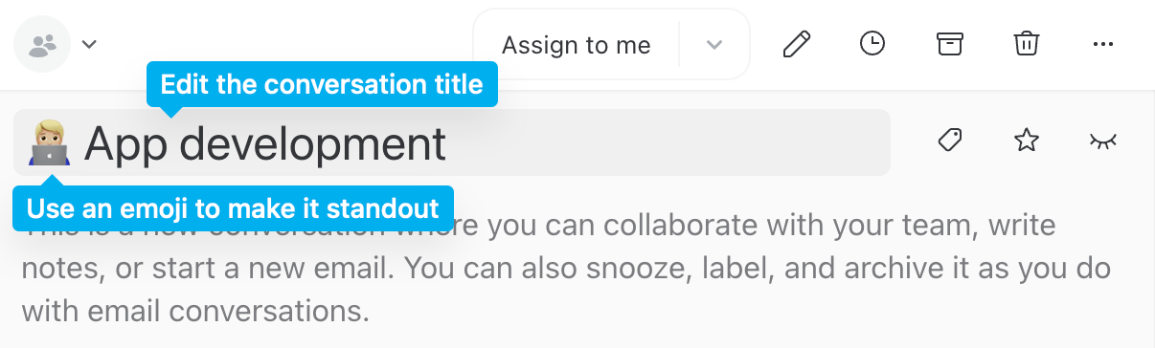The height and width of the screenshot is (348, 1155).
Task: Select the technologist emoji beside the title
Action: pos(49,143)
